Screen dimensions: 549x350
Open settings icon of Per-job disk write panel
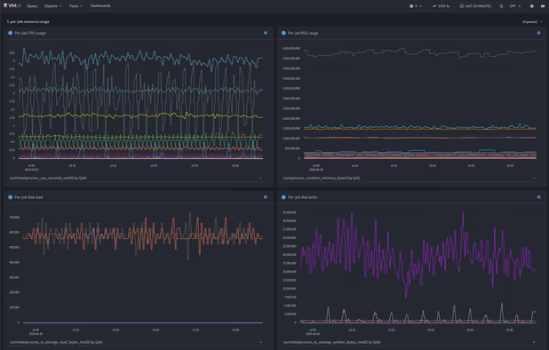coord(538,197)
